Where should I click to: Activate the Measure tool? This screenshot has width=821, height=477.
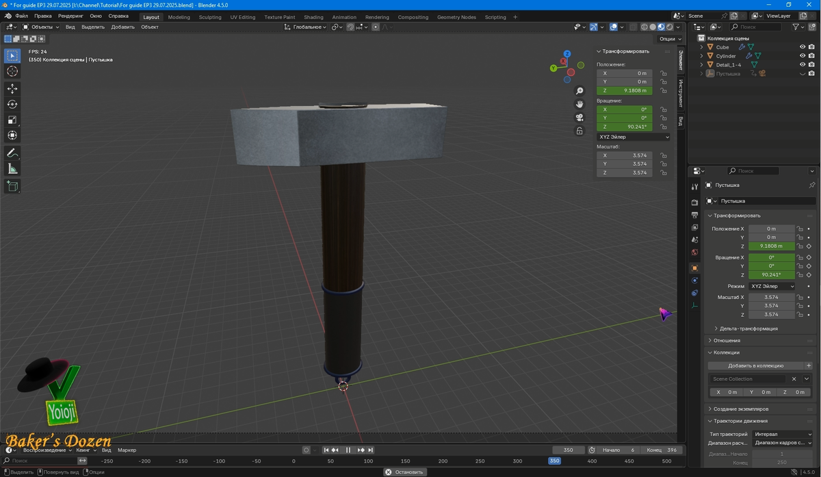point(12,169)
